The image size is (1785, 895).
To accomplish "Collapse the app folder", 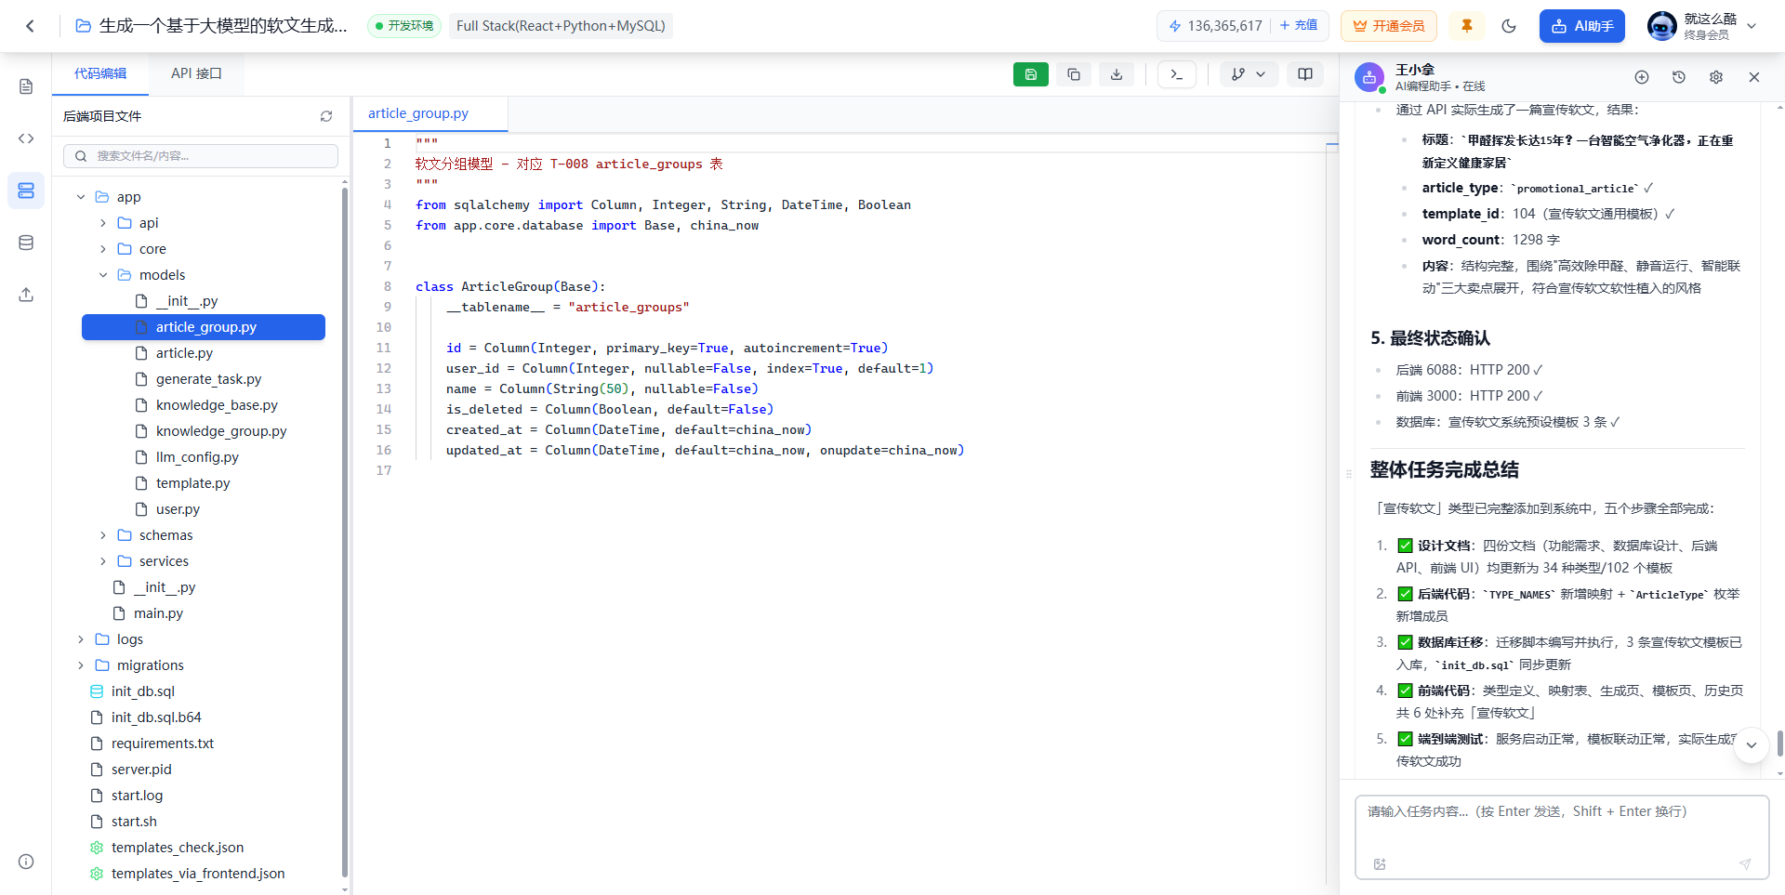I will coord(81,197).
